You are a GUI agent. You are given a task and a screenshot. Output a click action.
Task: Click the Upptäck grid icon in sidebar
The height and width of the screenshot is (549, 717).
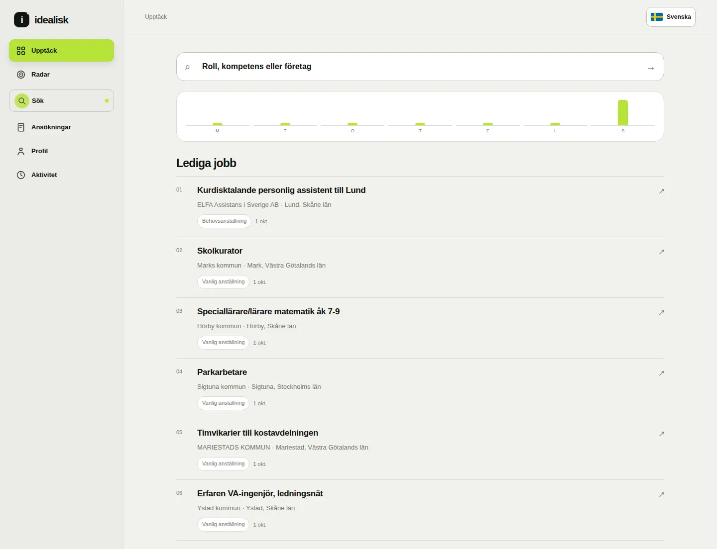(x=21, y=51)
